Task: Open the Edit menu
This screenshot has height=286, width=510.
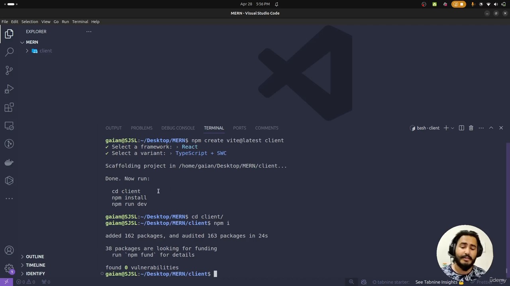Action: point(15,21)
